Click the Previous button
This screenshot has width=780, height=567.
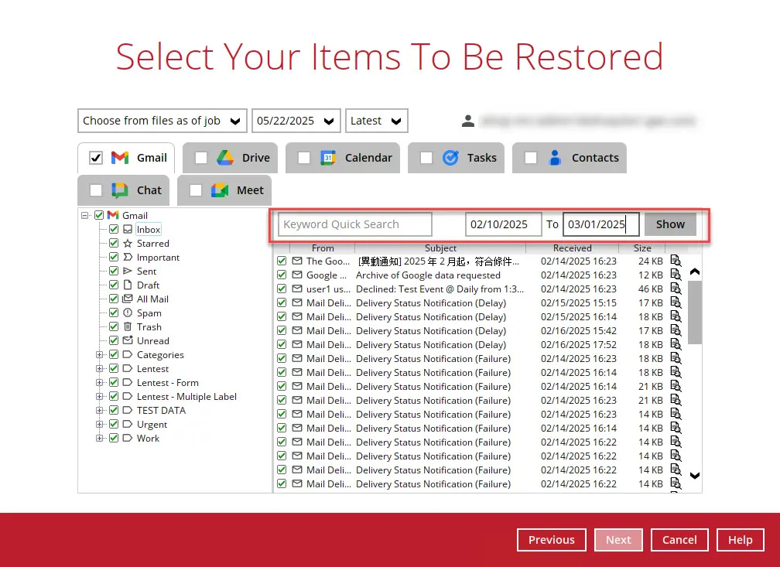pyautogui.click(x=551, y=540)
